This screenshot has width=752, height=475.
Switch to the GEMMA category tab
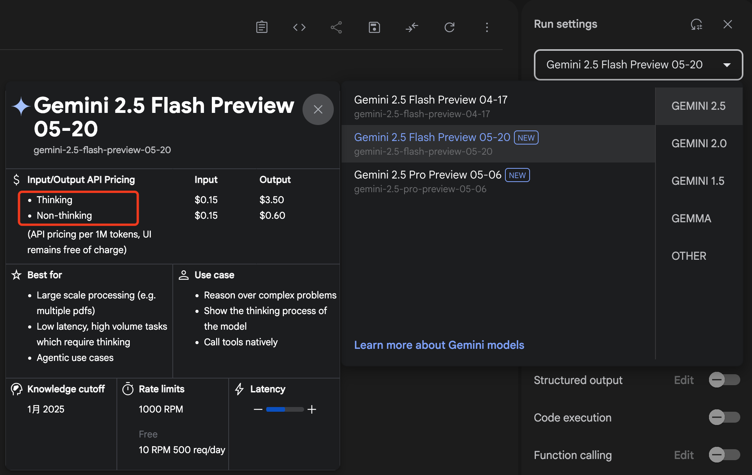[x=698, y=219]
